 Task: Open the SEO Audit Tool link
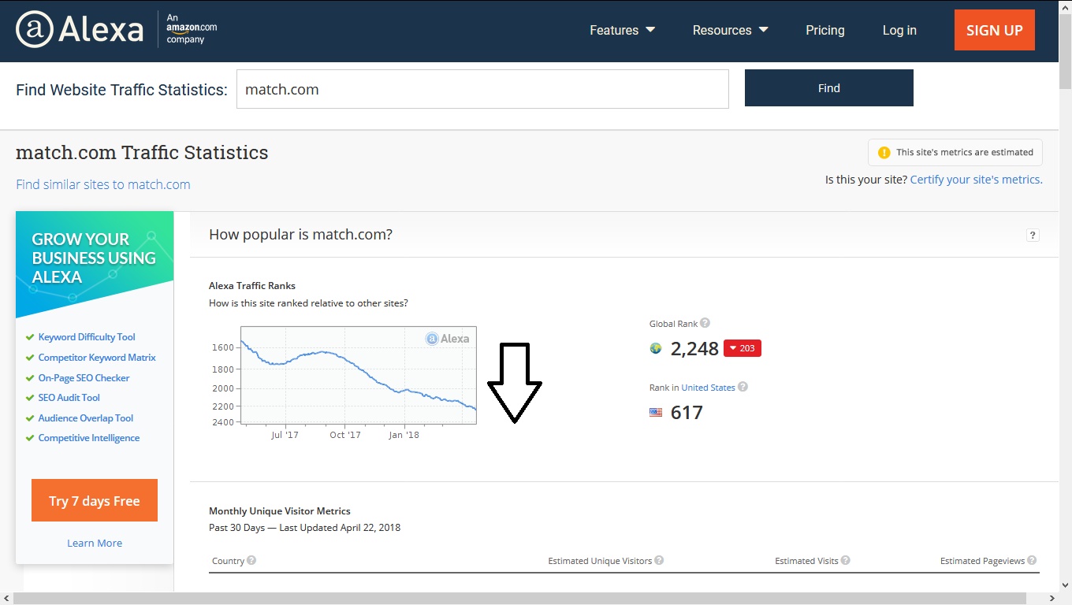[x=69, y=398]
